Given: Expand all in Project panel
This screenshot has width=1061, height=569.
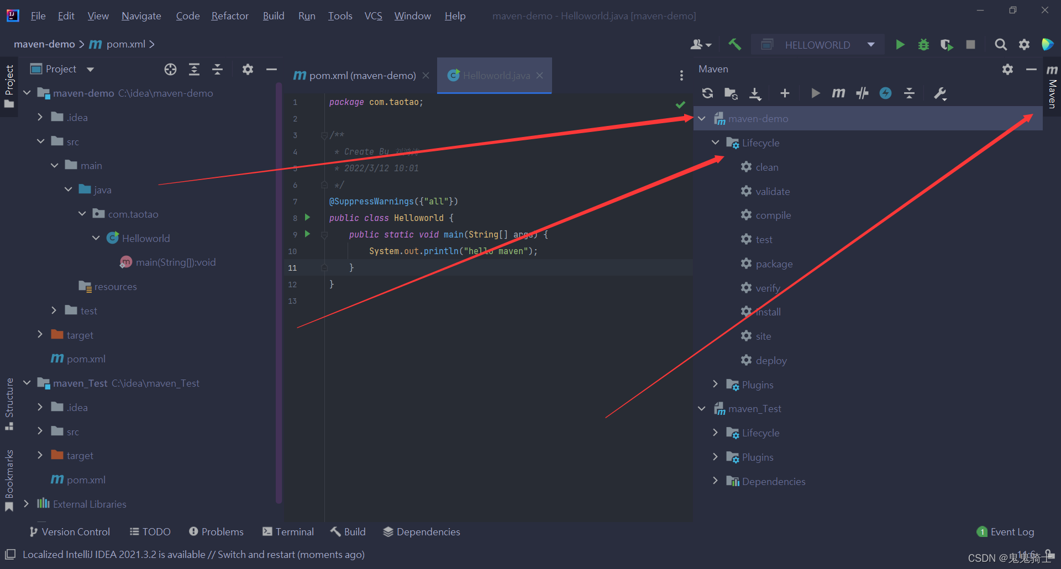Looking at the screenshot, I should 194,69.
